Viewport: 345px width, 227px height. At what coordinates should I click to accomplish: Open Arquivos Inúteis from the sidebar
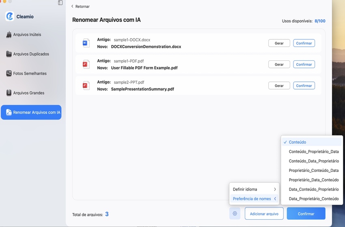pos(27,34)
